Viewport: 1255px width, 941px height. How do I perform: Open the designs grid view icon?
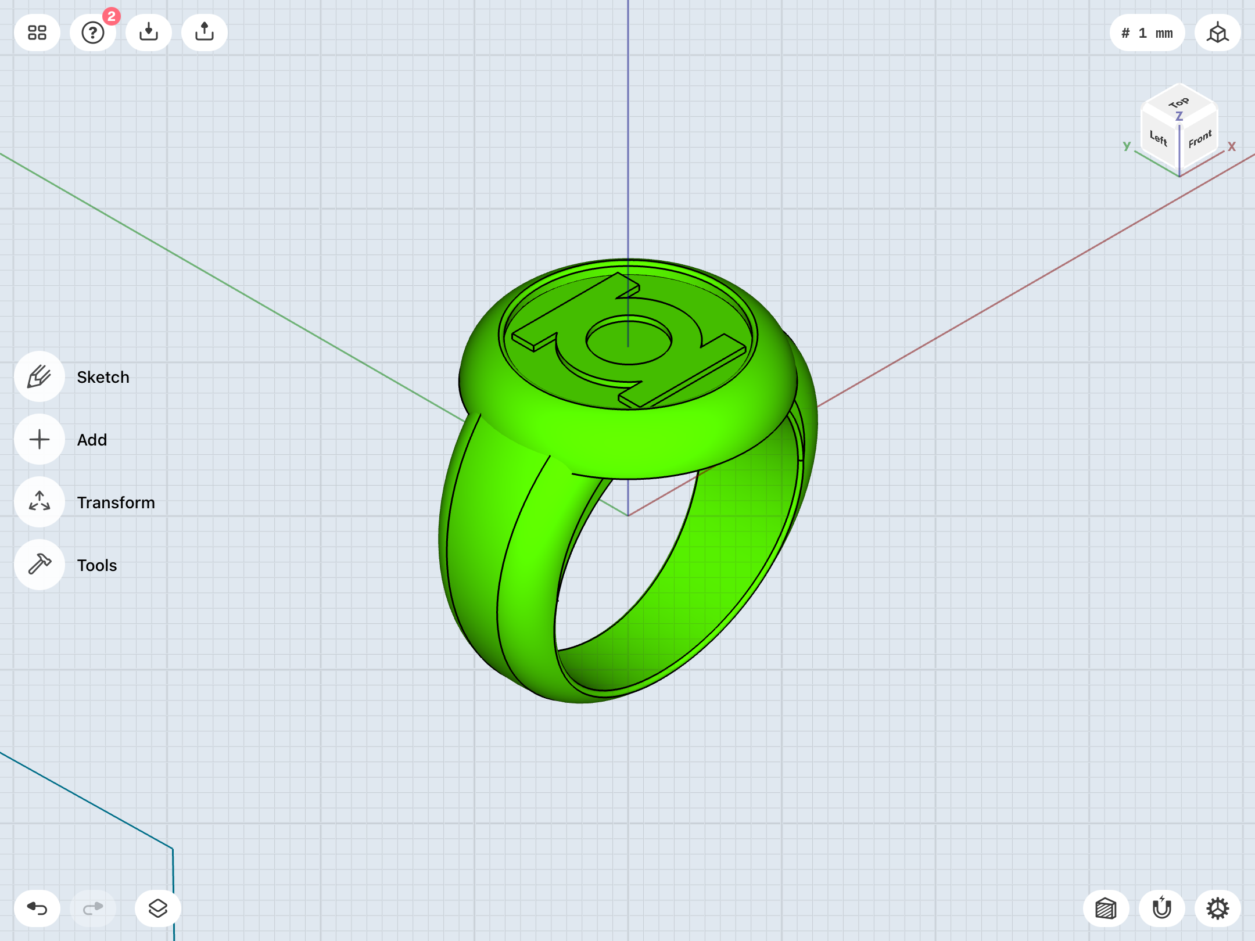click(37, 33)
